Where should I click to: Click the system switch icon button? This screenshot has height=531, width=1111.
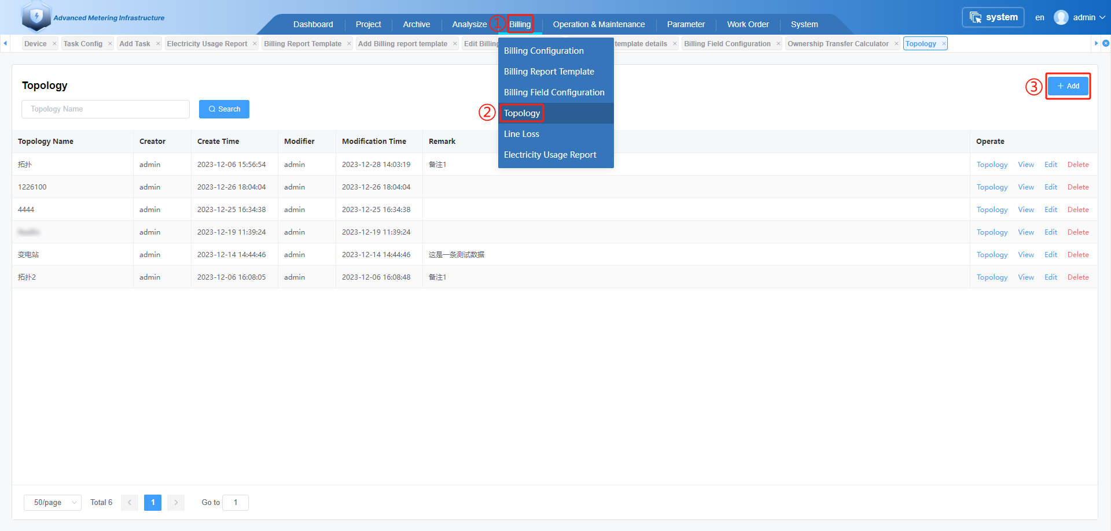pos(993,17)
